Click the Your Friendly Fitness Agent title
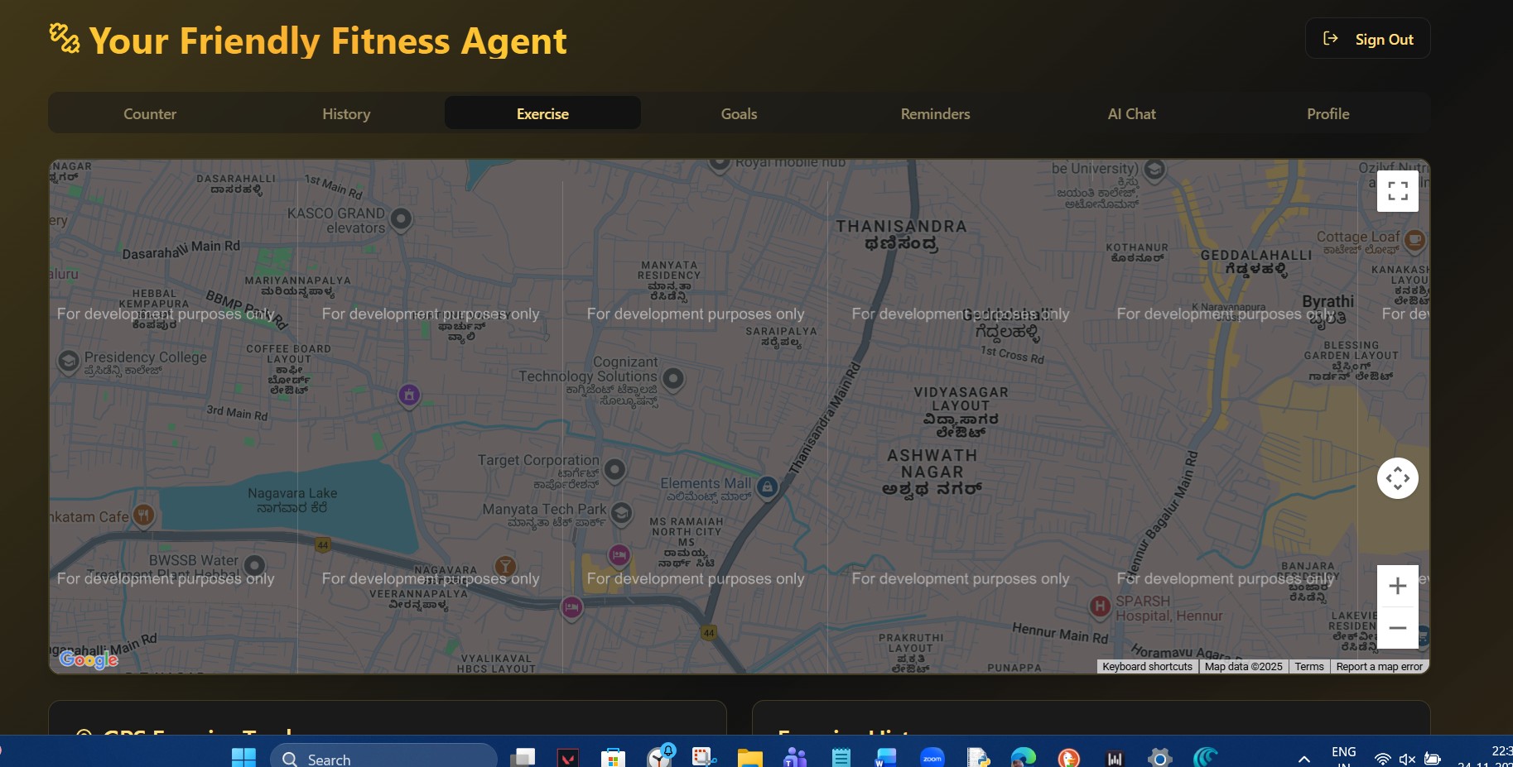Screen dimensions: 1513x767 tap(328, 41)
